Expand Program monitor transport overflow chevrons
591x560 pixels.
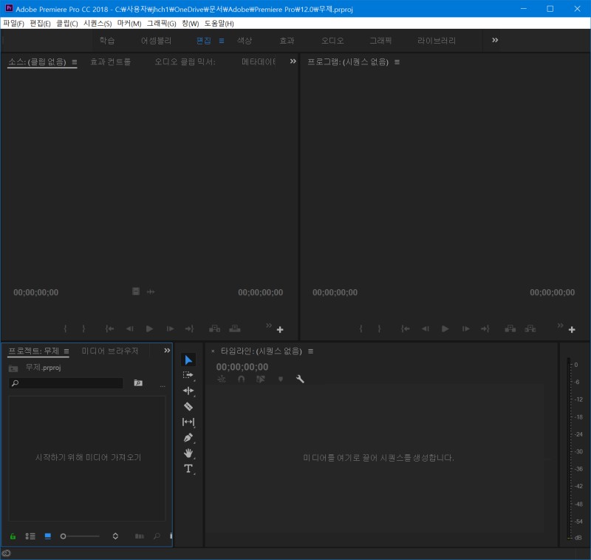[561, 325]
